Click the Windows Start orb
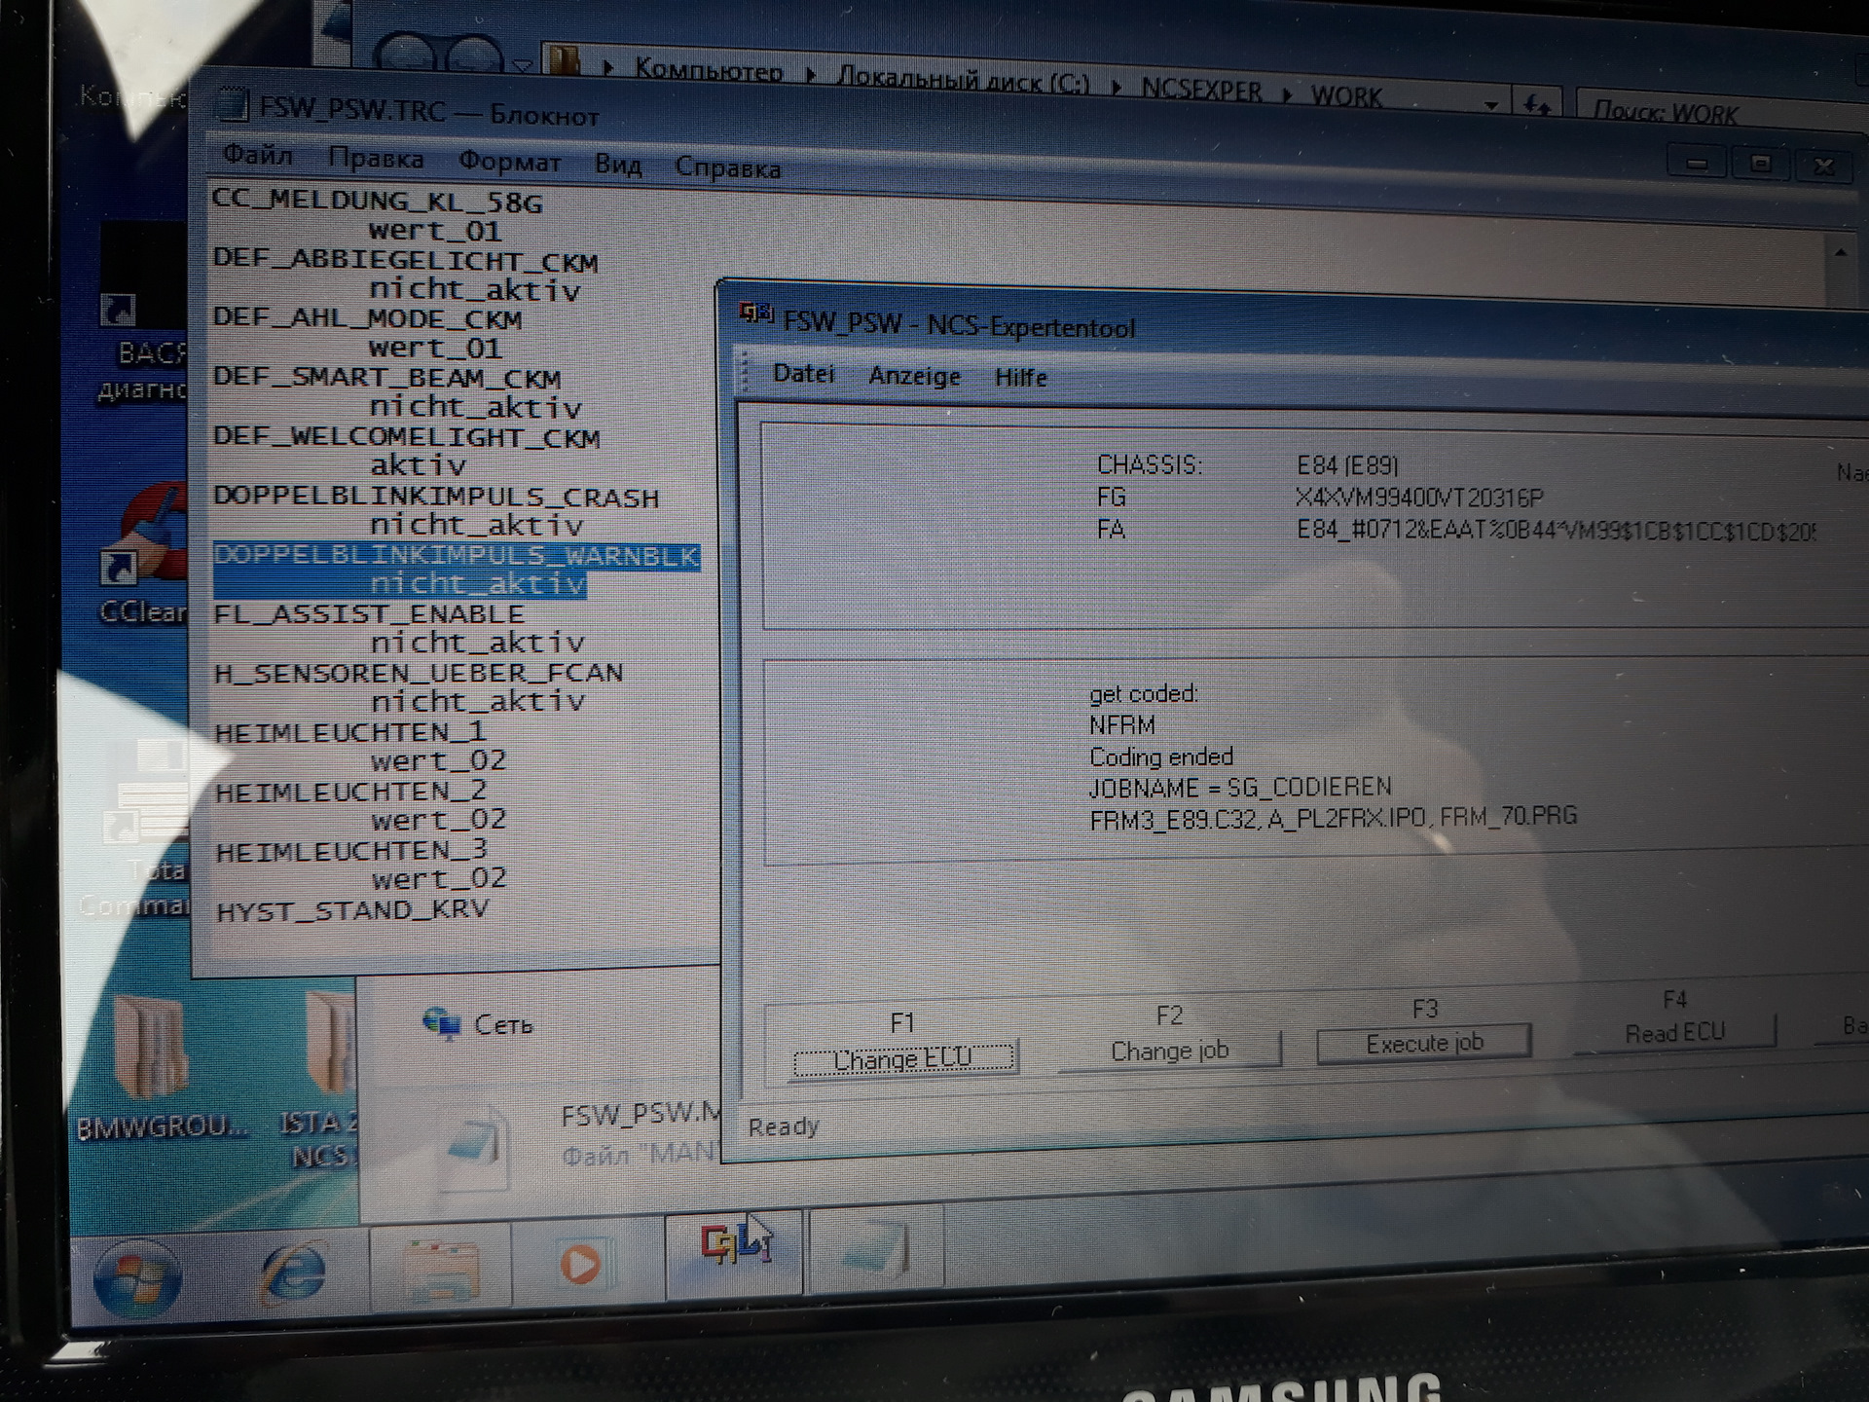 tap(136, 1275)
